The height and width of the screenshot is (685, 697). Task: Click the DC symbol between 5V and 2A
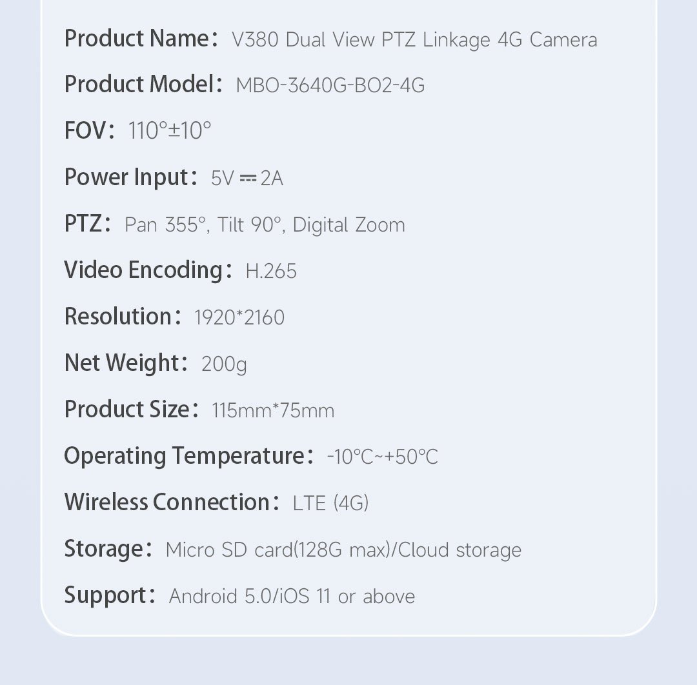(x=248, y=179)
